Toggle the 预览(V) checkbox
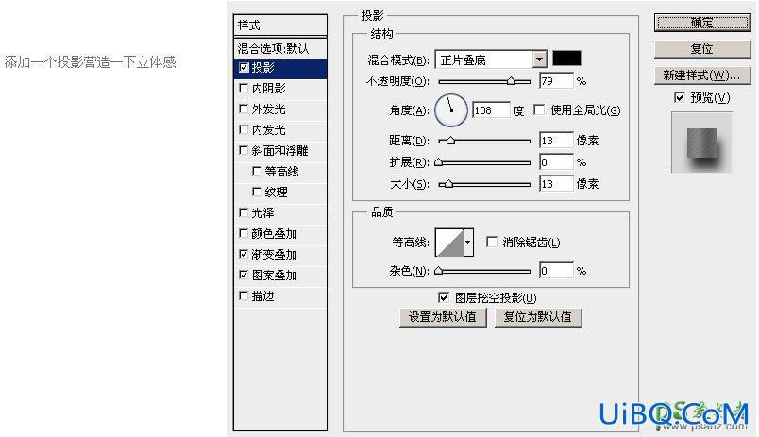759x437 pixels. [x=680, y=98]
